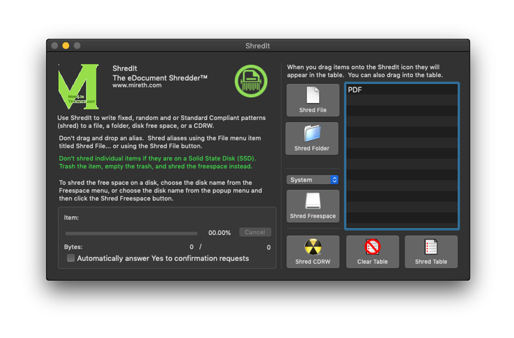
Task: Click The eDocument Shredder™ tagline
Action: click(160, 78)
